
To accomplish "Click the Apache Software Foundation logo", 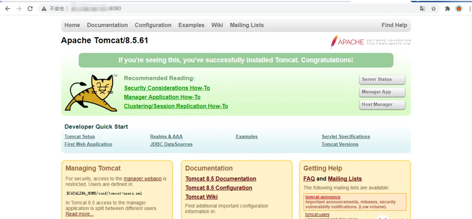I will [371, 42].
